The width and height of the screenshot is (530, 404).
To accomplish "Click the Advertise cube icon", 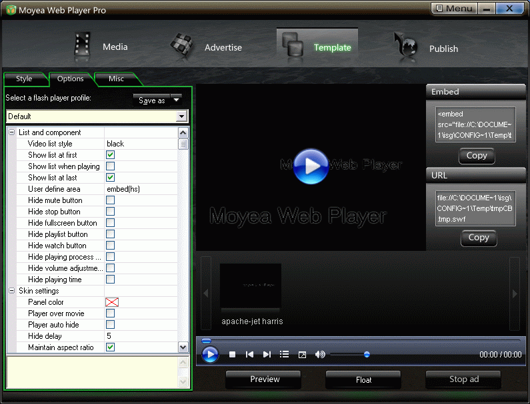I will [x=182, y=45].
